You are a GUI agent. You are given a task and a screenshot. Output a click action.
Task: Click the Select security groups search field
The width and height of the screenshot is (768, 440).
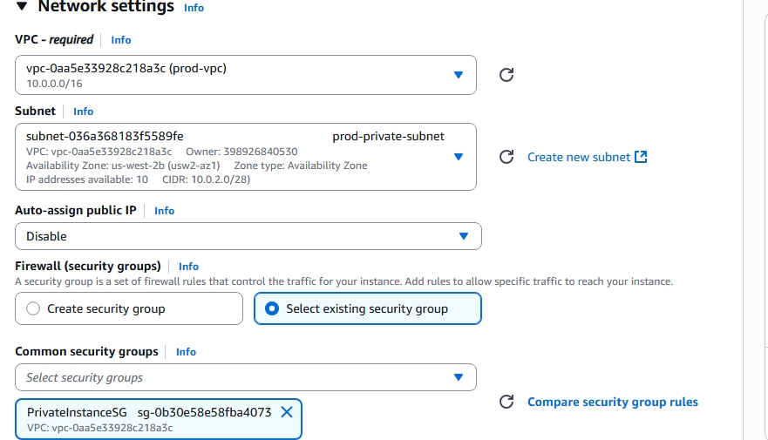coord(227,377)
